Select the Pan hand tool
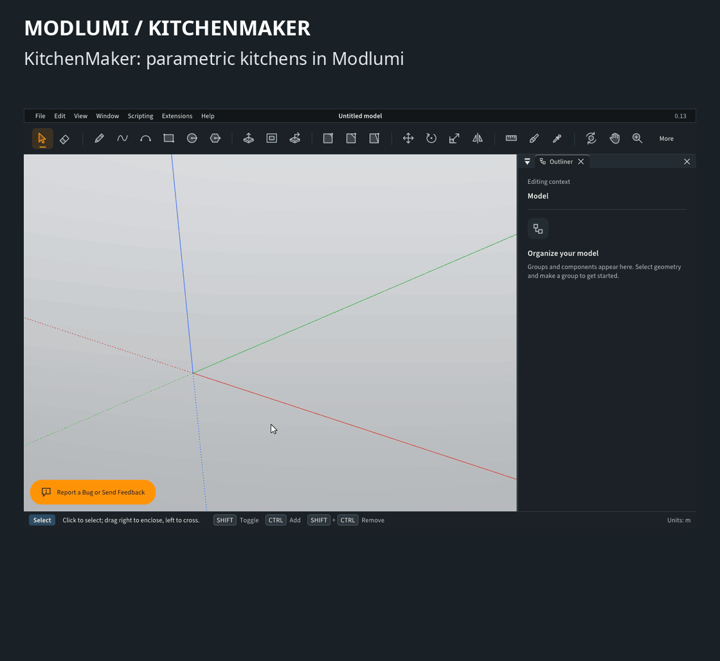Image resolution: width=720 pixels, height=661 pixels. coord(615,138)
